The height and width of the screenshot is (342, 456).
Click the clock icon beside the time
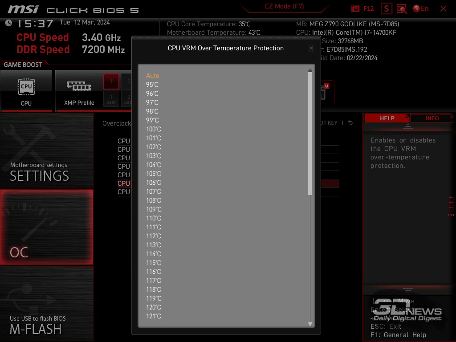click(8, 23)
